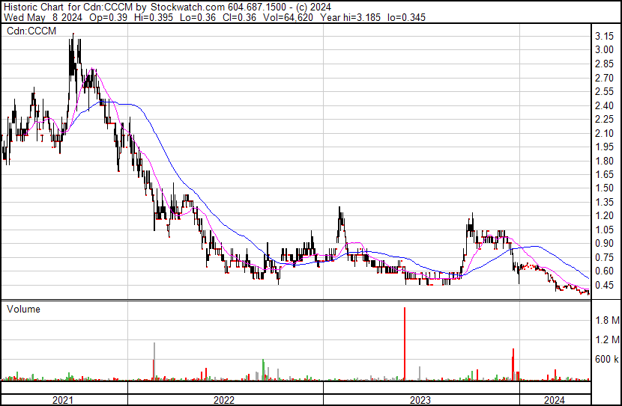
Task: Click the tallest red volume spike in 2023
Action: point(405,344)
